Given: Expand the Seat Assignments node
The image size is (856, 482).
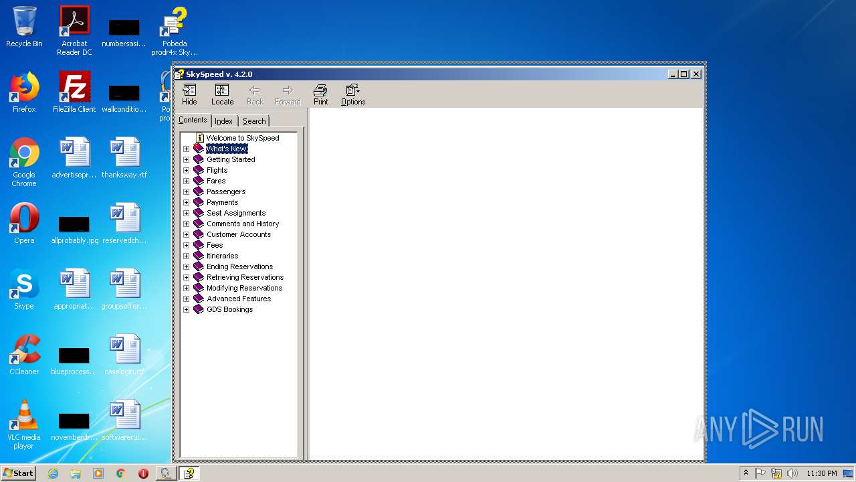Looking at the screenshot, I should 187,213.
